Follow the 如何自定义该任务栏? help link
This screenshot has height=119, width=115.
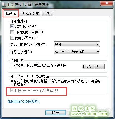[24, 101]
